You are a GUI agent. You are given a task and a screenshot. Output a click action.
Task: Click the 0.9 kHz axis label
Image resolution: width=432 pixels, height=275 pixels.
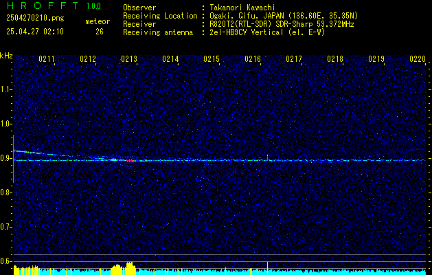tap(5, 158)
